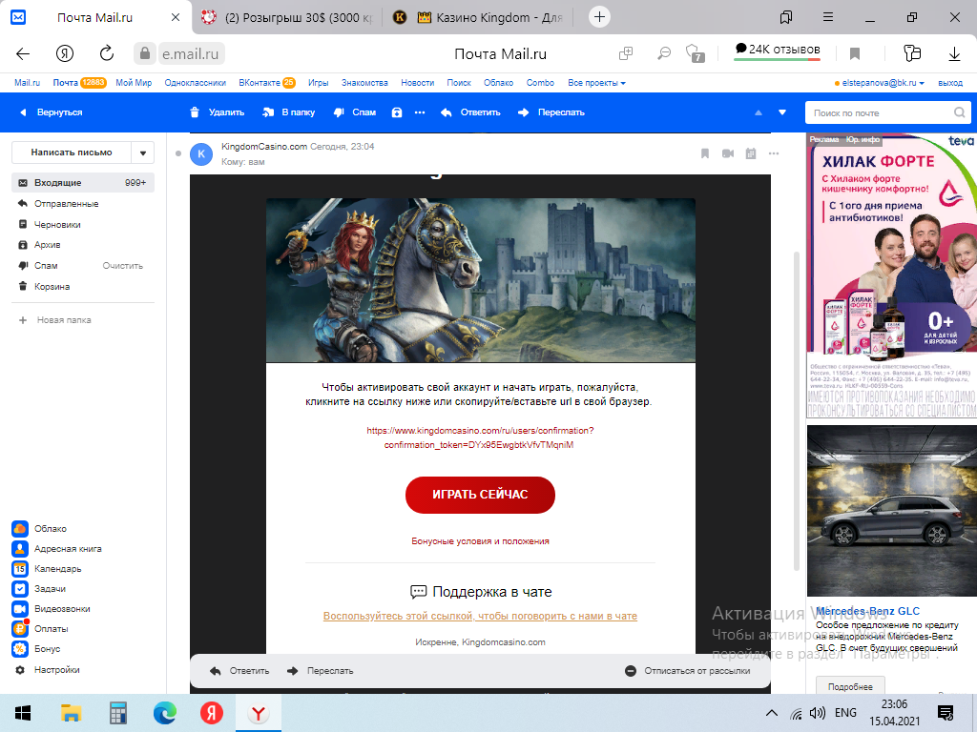Screen dimensions: 977x732
Task: Open Архив folder
Action: point(83,245)
